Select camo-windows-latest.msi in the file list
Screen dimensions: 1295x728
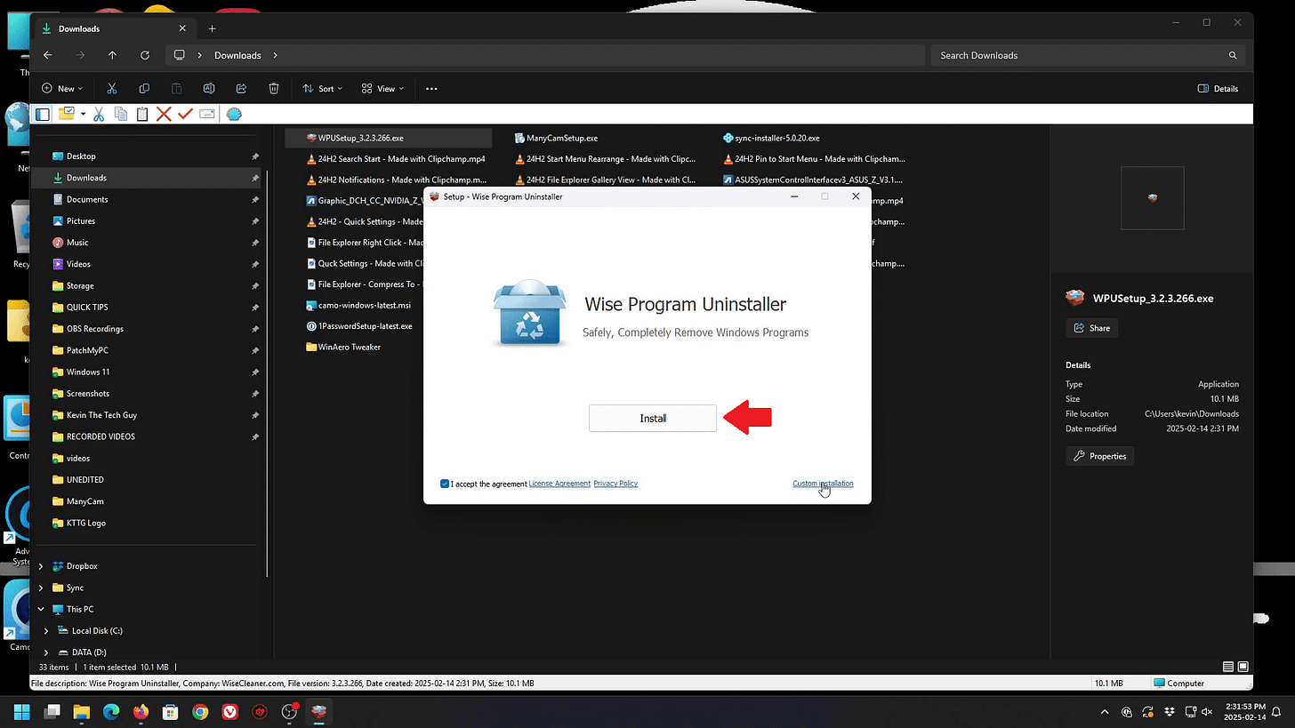pos(358,305)
